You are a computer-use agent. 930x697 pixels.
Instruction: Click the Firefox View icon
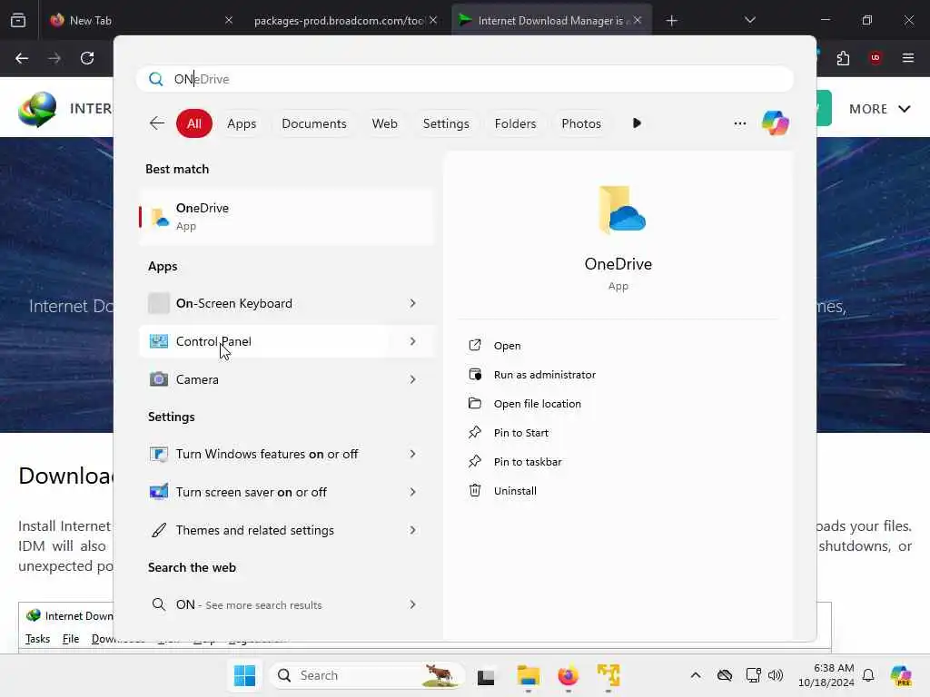(18, 20)
